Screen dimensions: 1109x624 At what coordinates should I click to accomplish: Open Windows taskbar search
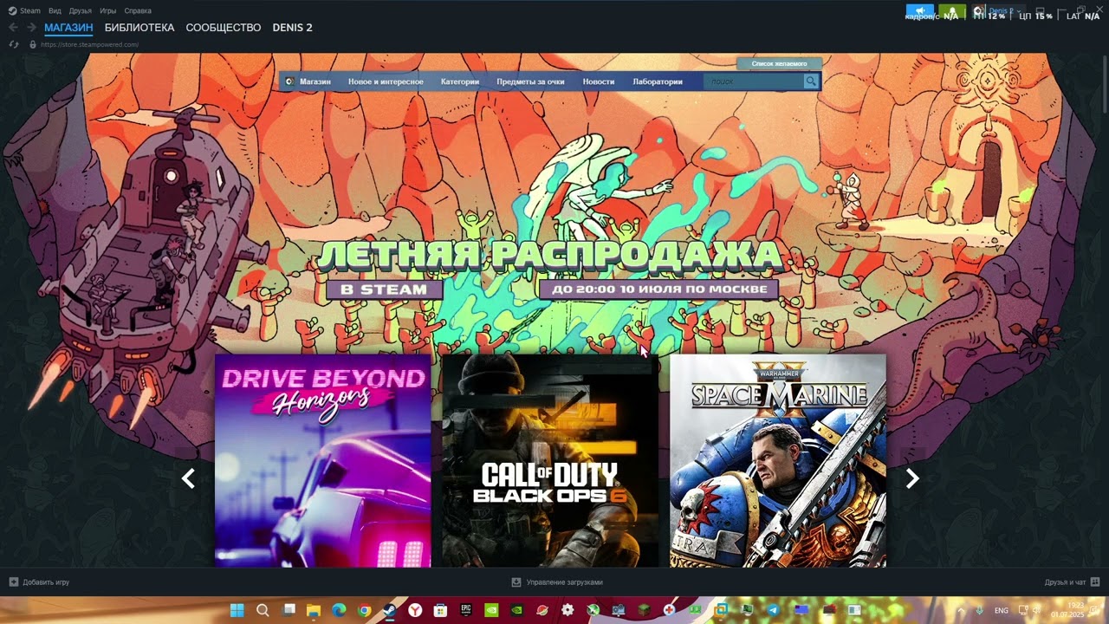(x=263, y=610)
